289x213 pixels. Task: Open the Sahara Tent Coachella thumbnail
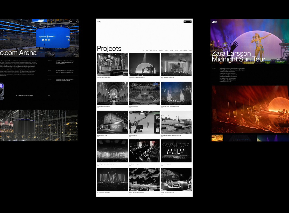[x=112, y=151]
